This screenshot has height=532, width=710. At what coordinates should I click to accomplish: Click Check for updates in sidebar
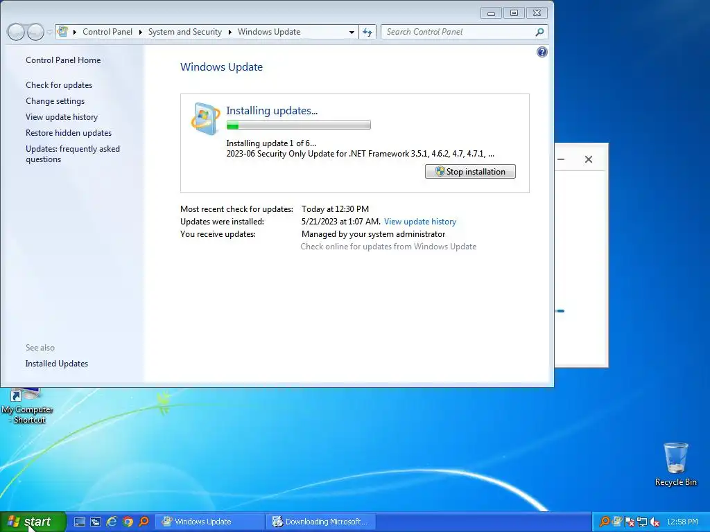[x=59, y=85]
